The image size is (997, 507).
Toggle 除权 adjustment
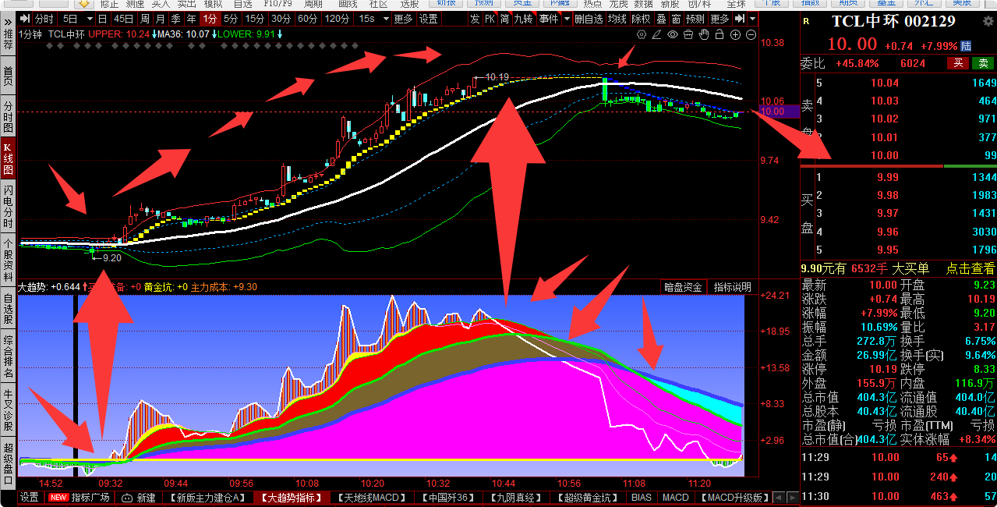642,19
